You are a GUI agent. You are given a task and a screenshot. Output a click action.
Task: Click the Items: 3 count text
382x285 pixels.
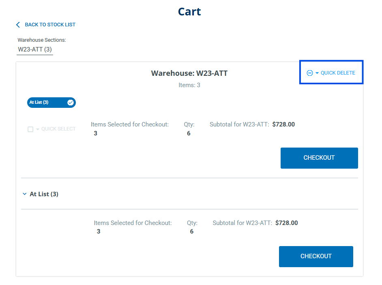pos(189,85)
